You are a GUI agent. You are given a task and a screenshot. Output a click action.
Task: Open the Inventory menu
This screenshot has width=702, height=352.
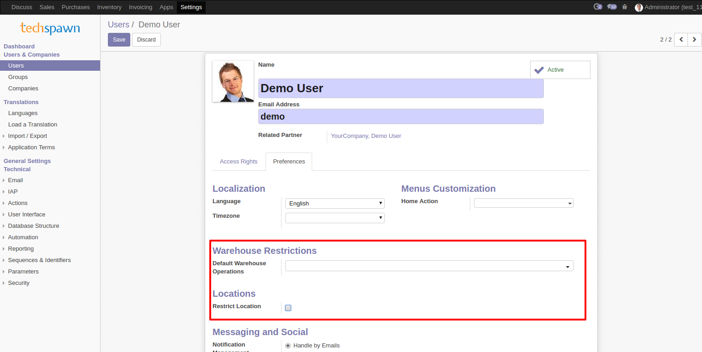(109, 7)
